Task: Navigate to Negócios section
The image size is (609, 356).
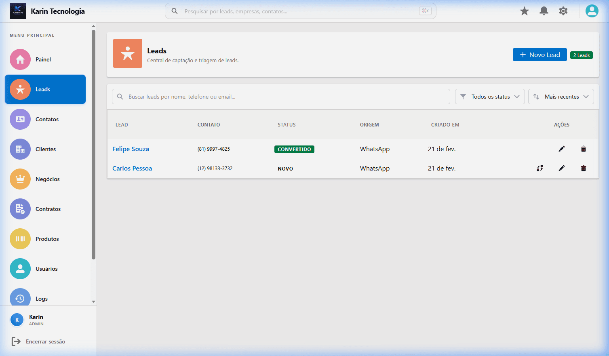Action: [47, 179]
